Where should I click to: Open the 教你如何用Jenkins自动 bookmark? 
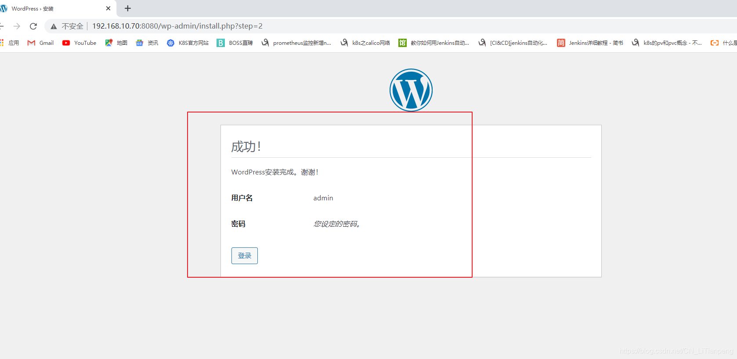[434, 43]
